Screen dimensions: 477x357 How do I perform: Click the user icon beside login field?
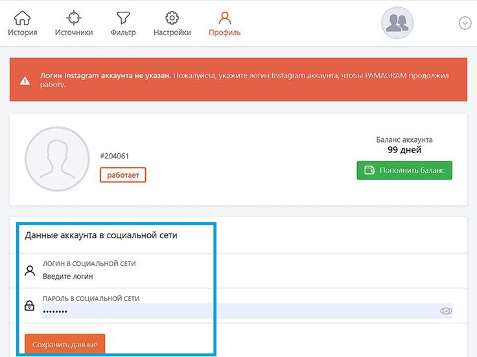30,271
